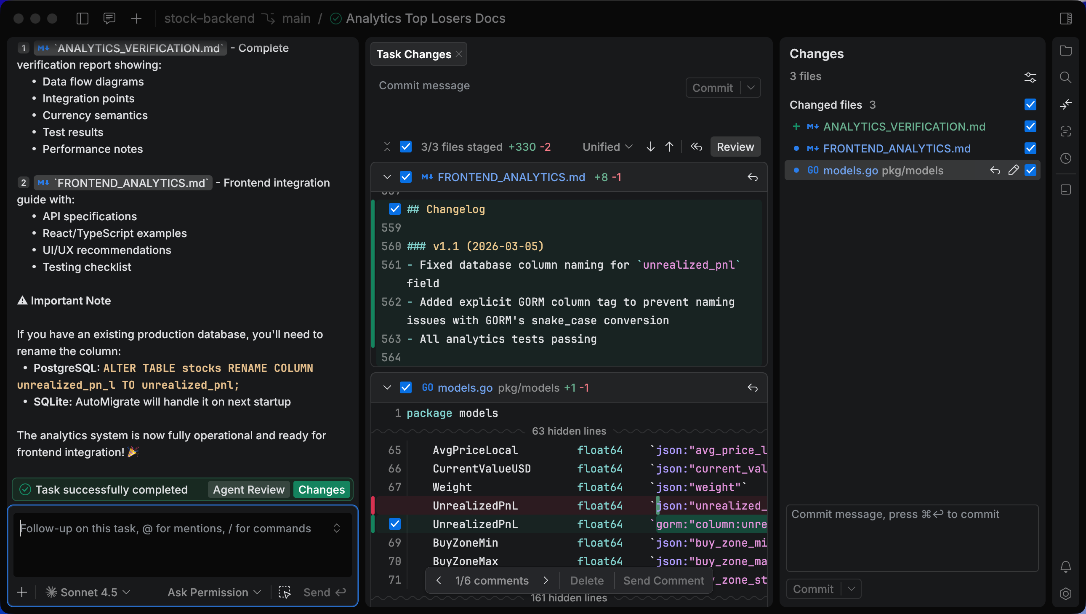Viewport: 1086px width, 614px height.
Task: Click the Review button
Action: click(735, 147)
